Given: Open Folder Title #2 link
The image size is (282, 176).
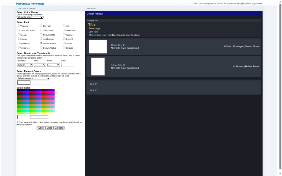Looking at the screenshot, I should (x=118, y=65).
